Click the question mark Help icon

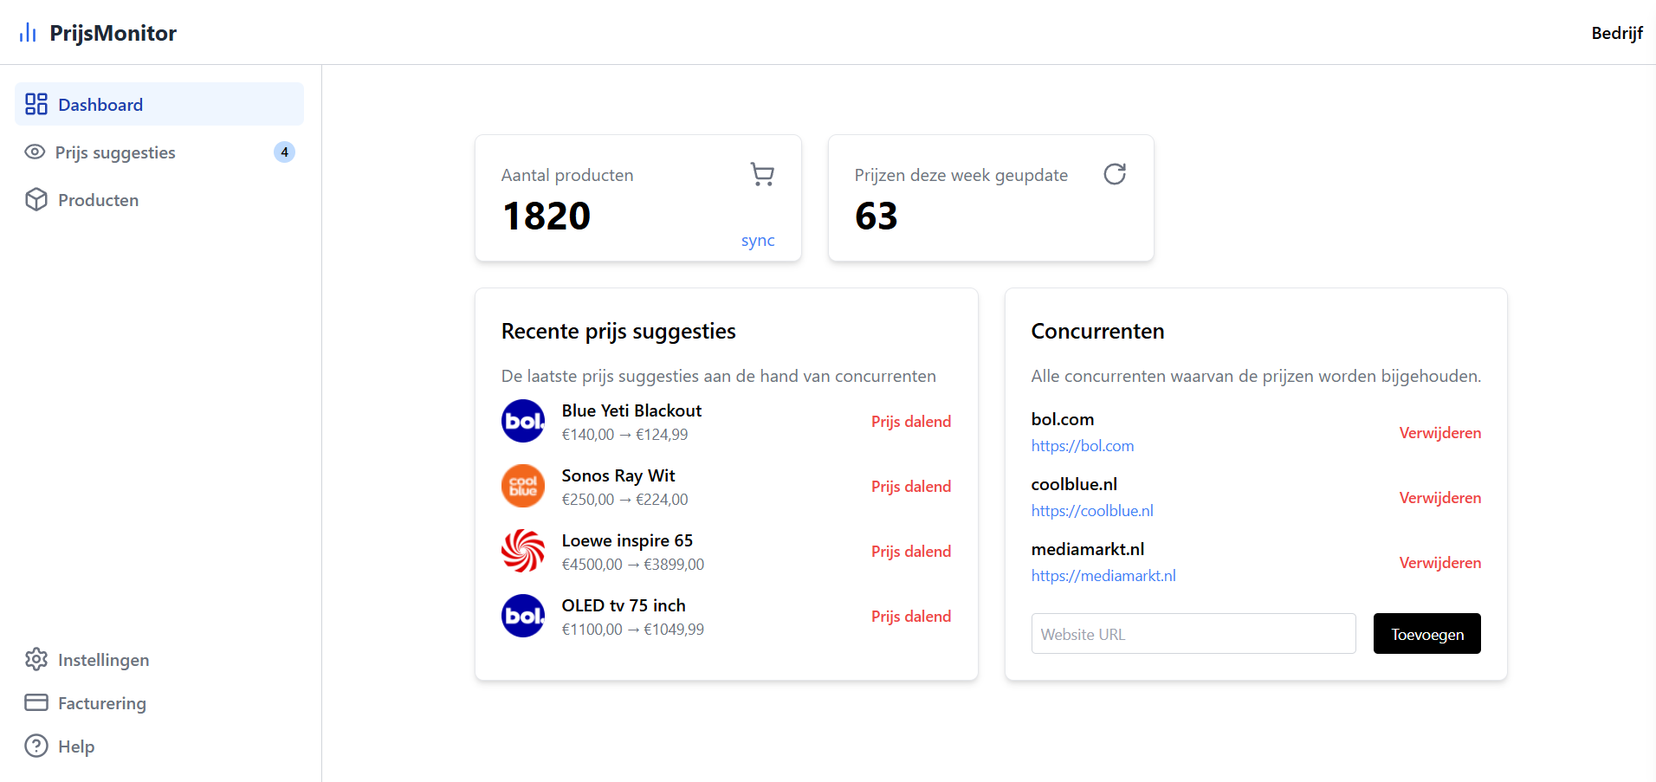(x=36, y=746)
